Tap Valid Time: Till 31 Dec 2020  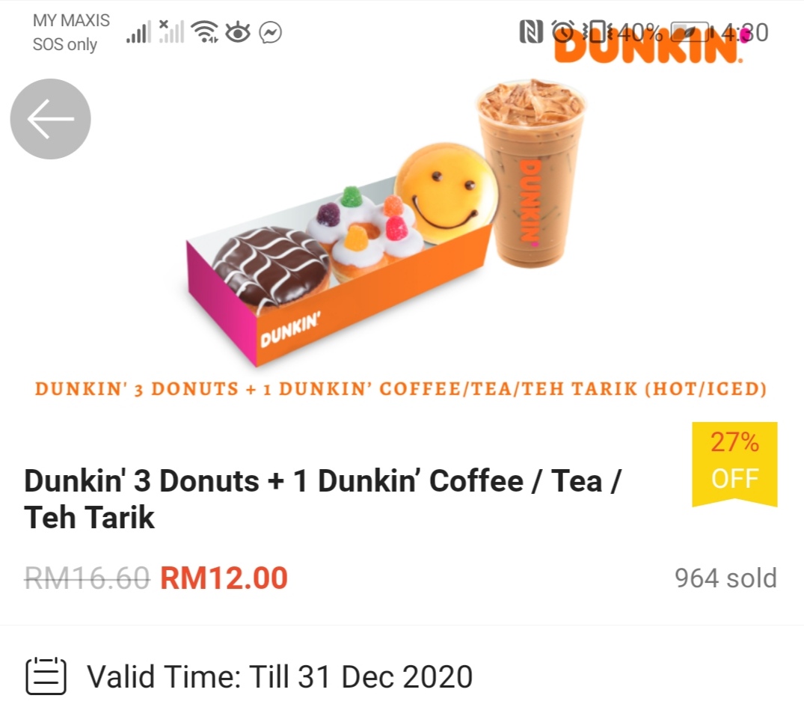[x=280, y=677]
